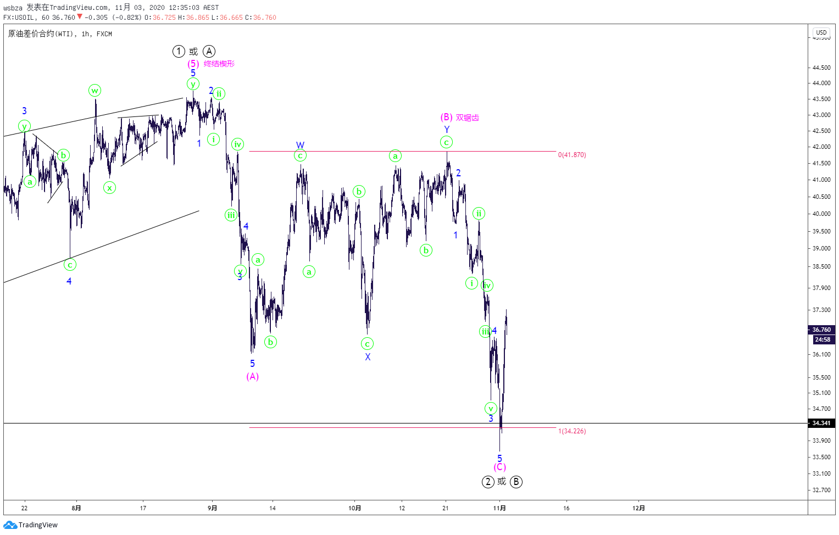Select the chart title 原油差价合约(WTI), 1h, FXCM
Viewport: 839px width, 535px height.
(x=60, y=34)
